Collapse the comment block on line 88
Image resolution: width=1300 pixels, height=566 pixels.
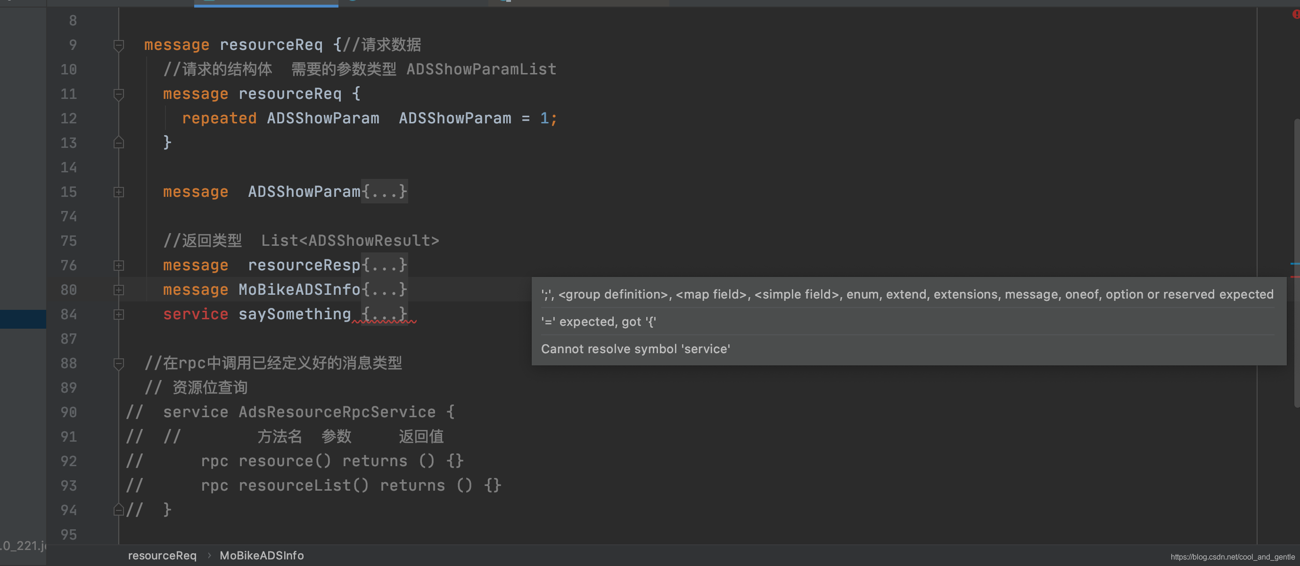(x=119, y=364)
